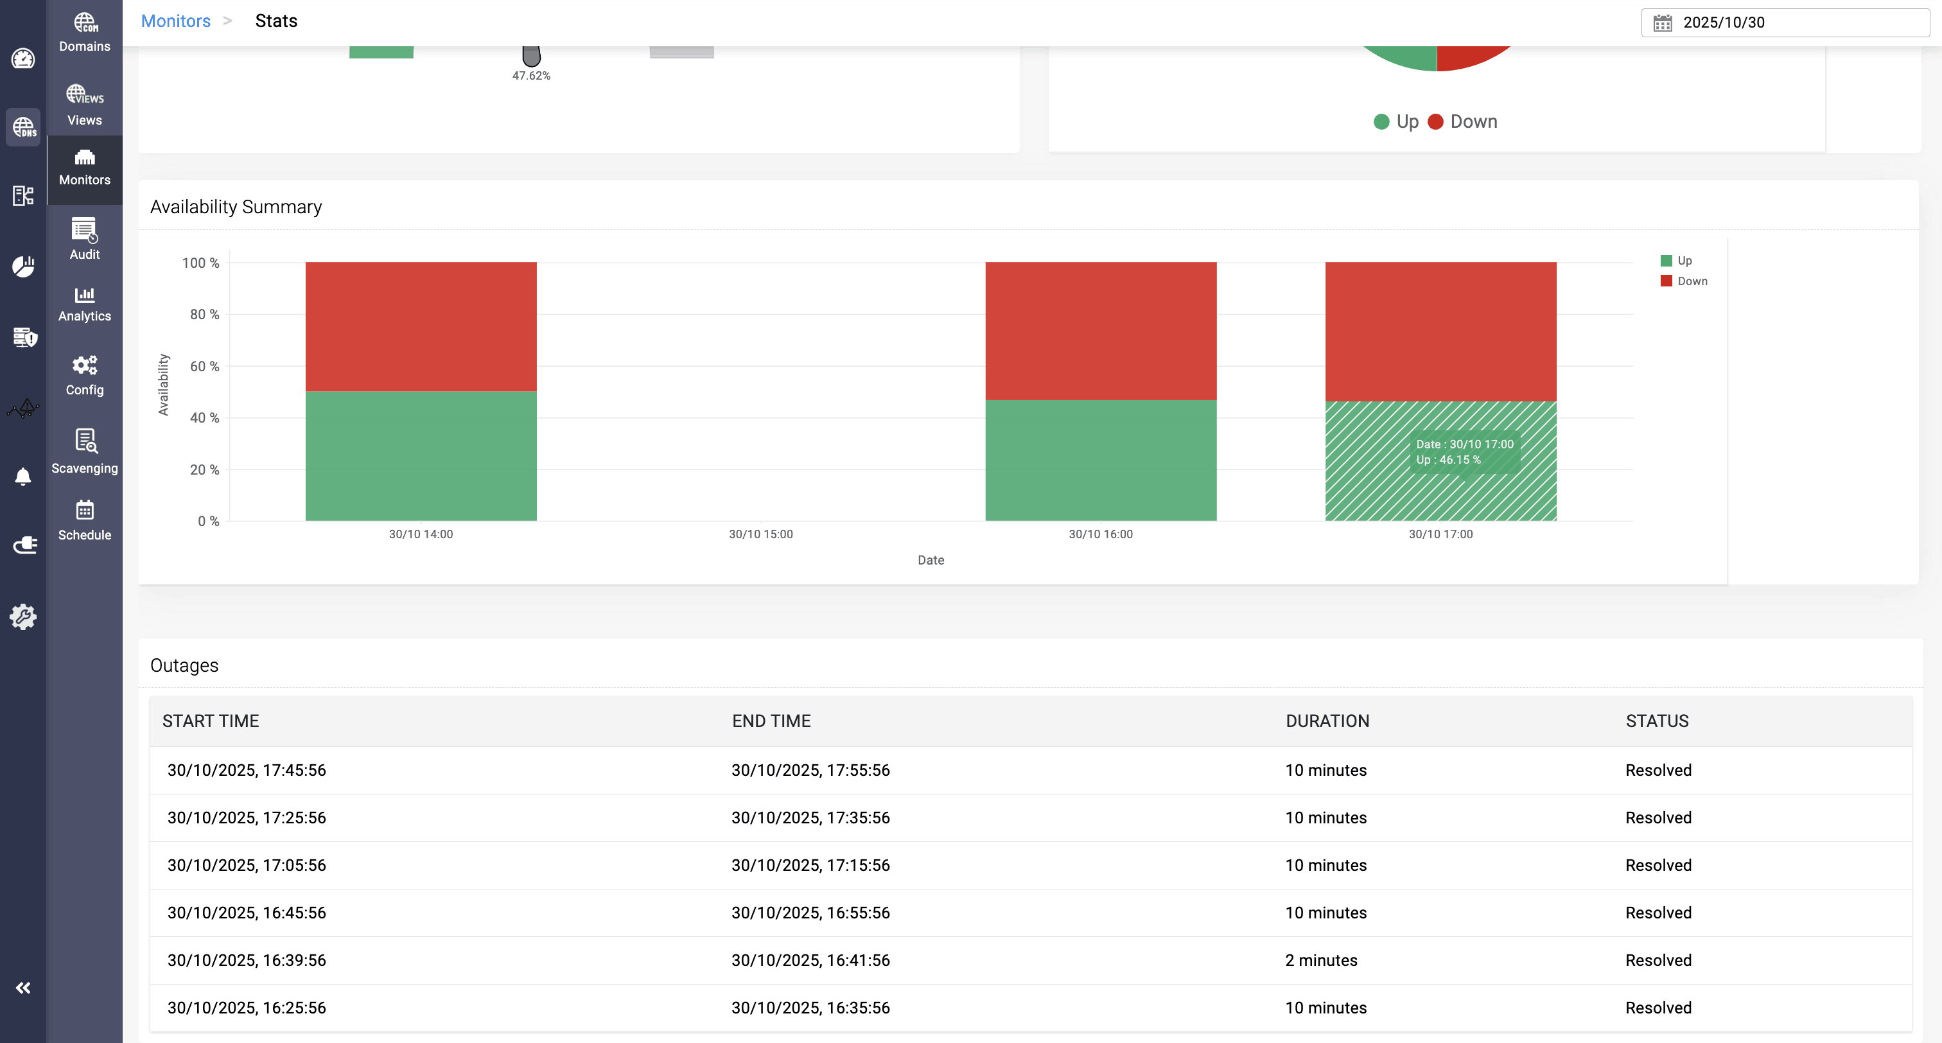Open the Scavenging menu item
Screen dimensions: 1942x1043
coord(84,451)
